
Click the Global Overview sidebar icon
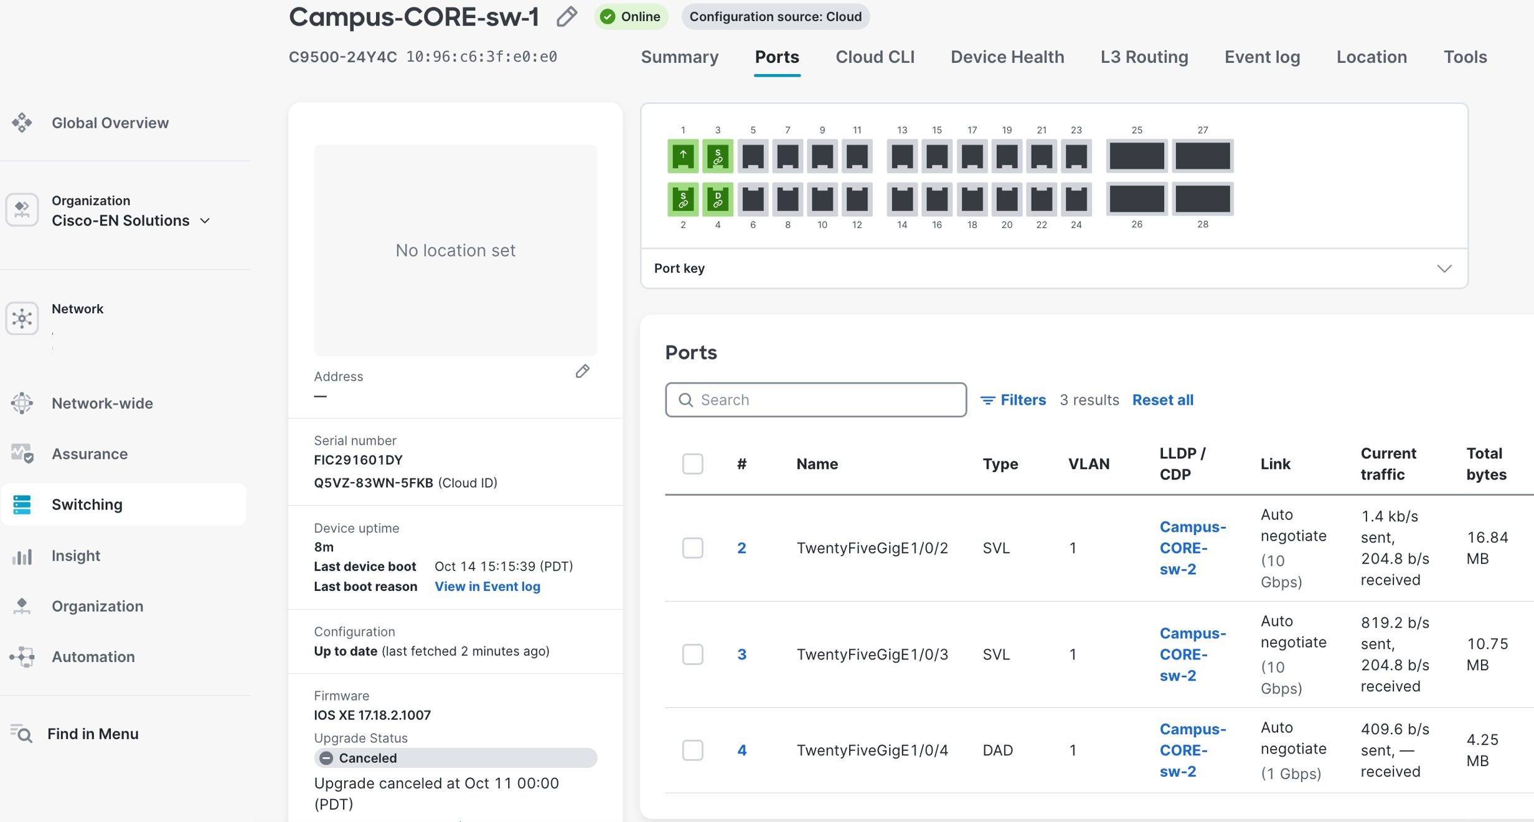coord(22,123)
